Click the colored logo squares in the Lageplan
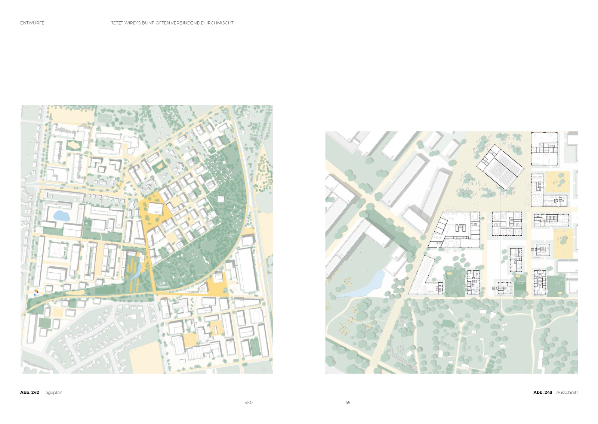 (x=36, y=293)
